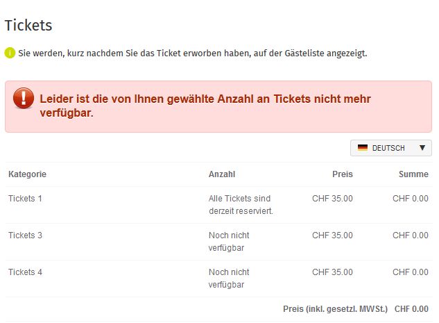
Task: Select the Tickets 3 row label
Action: (25, 235)
